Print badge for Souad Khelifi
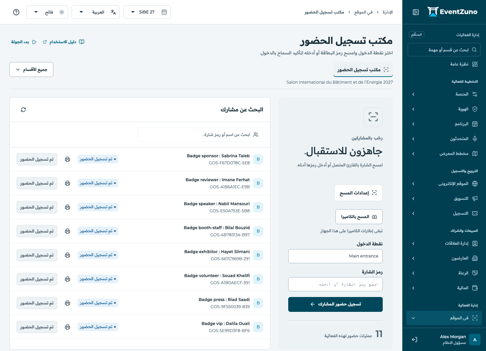 [67, 279]
